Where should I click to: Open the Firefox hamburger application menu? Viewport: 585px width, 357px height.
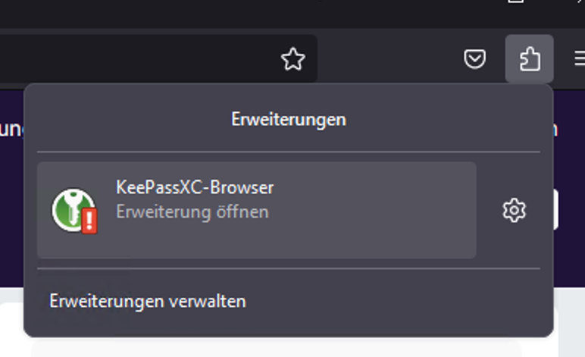point(580,59)
